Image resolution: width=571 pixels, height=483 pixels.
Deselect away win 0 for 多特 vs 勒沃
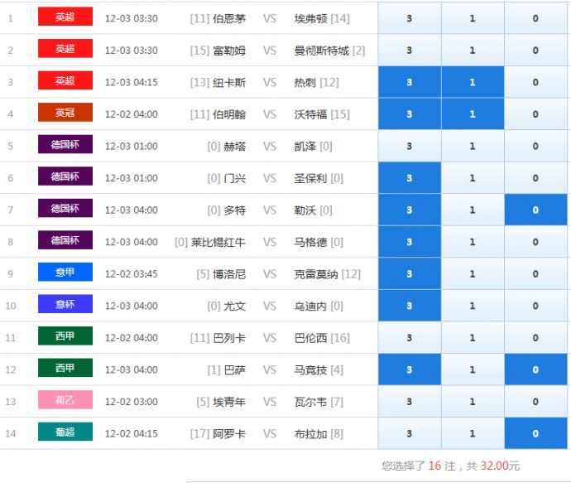[535, 210]
